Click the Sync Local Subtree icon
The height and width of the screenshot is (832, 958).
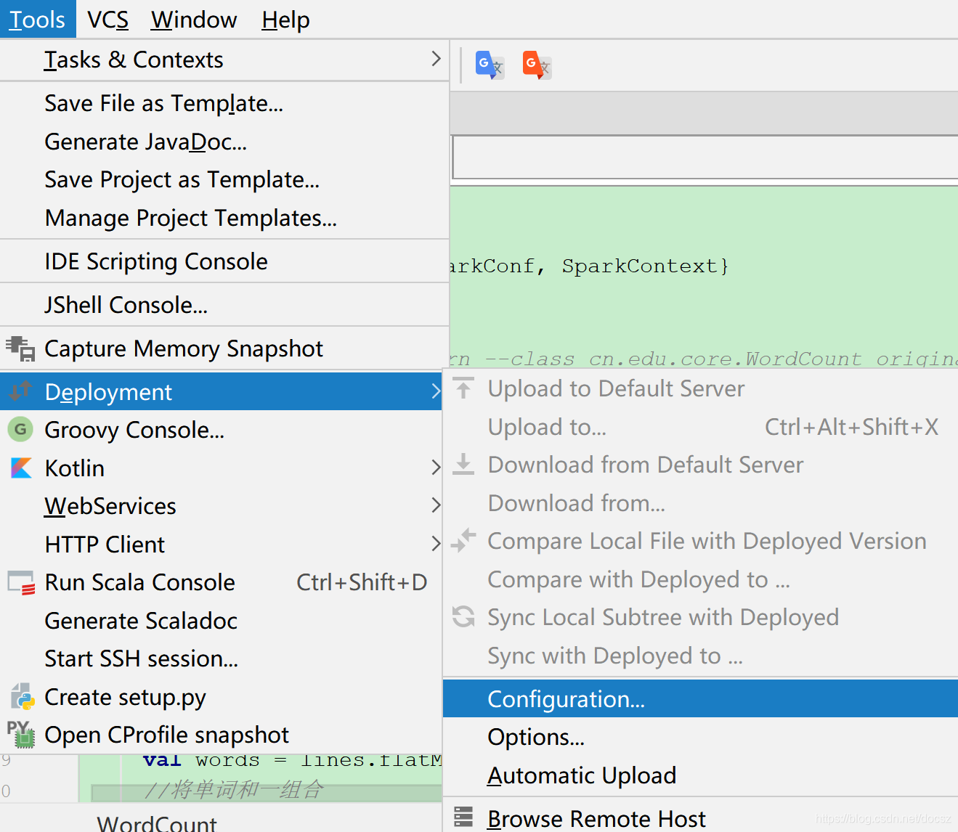(463, 616)
